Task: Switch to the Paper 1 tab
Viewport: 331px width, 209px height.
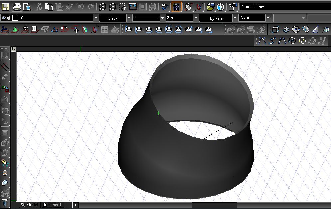Action: (x=52, y=205)
